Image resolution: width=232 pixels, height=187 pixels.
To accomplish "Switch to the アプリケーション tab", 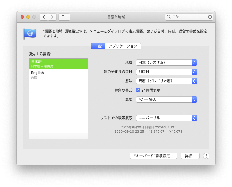I will (x=123, y=46).
